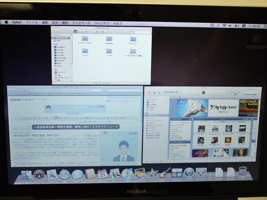Open Address Book in the Dock
Image resolution: width=267 pixels, height=200 pixels.
(x=90, y=174)
